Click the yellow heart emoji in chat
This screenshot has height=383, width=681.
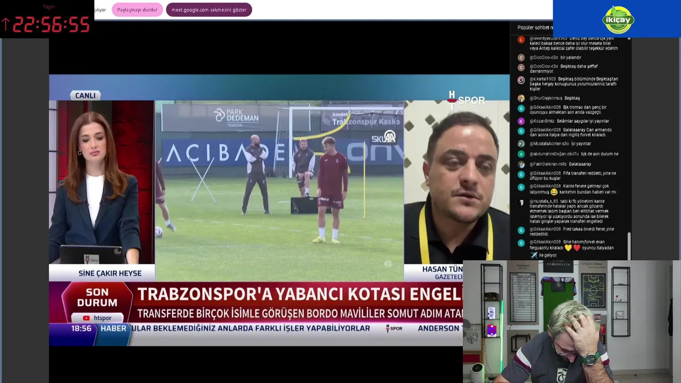[x=568, y=248]
